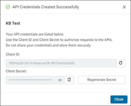The image size is (131, 106).
Task: Click the 'Use the Client ID and Client Secret' line
Action: click(x=59, y=40)
